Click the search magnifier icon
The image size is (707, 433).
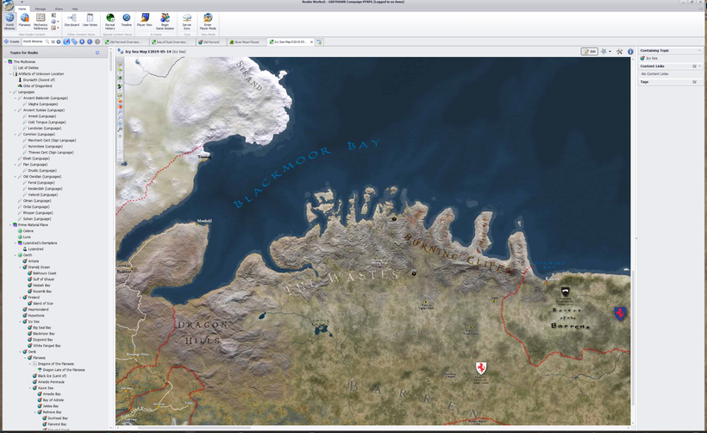[x=47, y=41]
